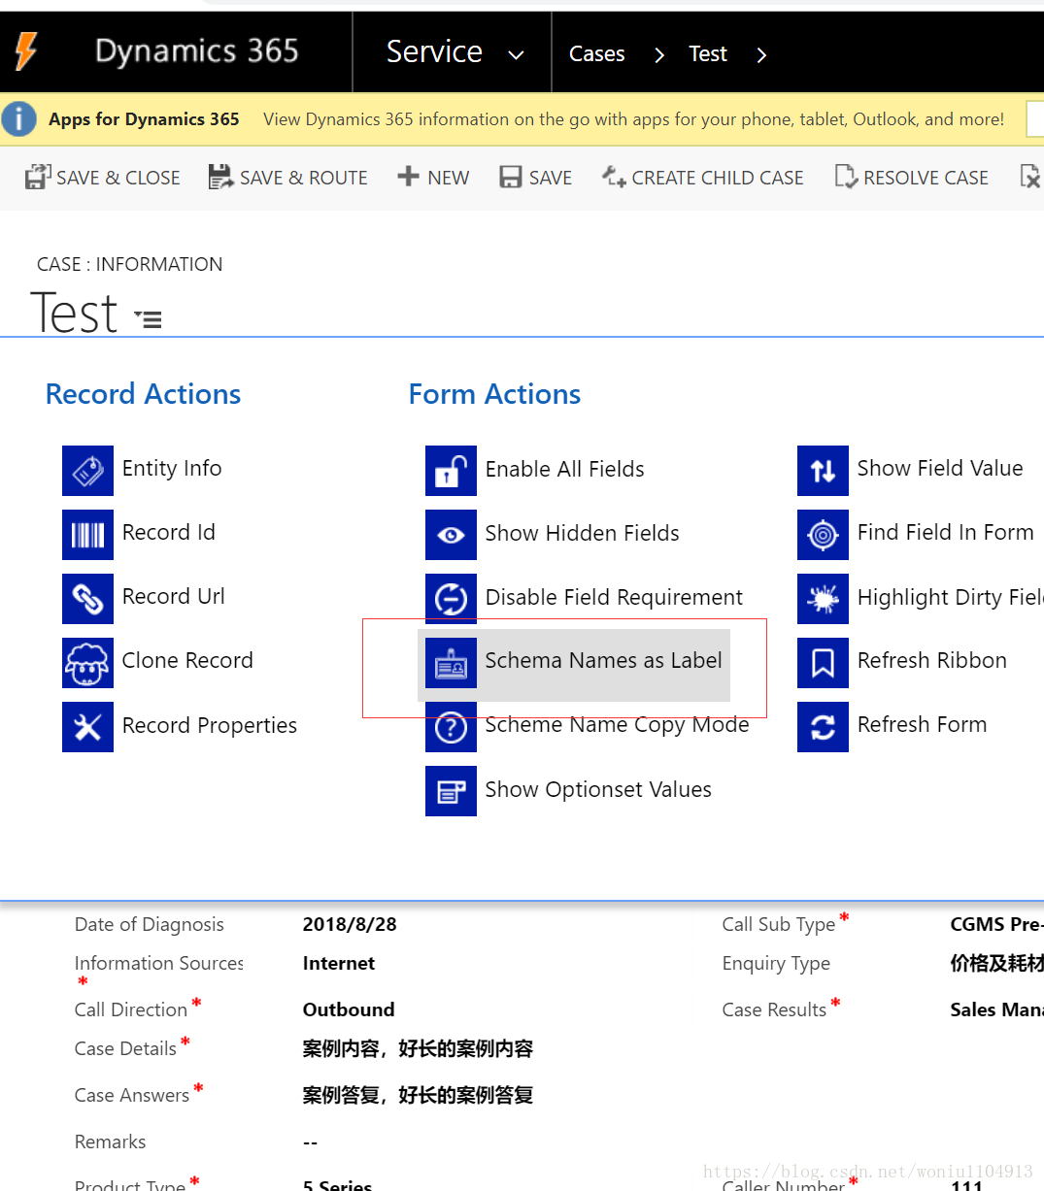This screenshot has width=1044, height=1191.
Task: Click the Enquiry Type field value
Action: [996, 963]
